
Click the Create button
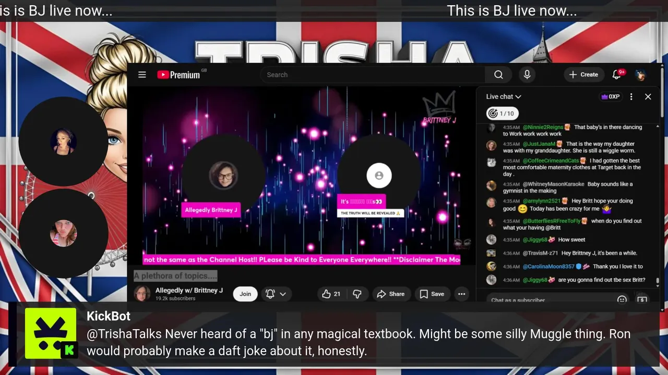point(584,74)
